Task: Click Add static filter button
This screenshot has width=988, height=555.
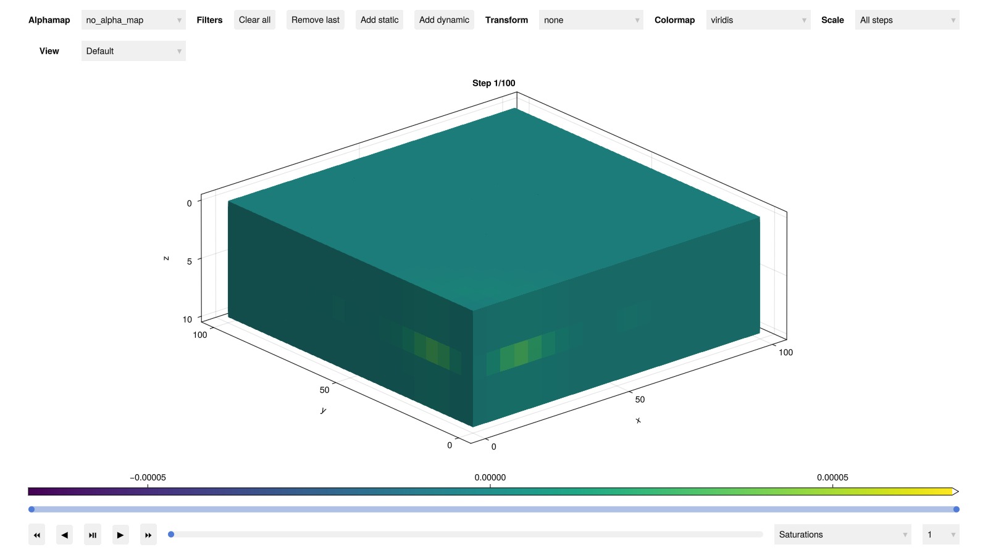Action: [379, 20]
